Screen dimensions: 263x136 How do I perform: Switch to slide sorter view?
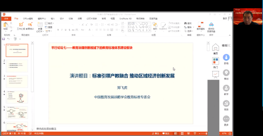(182, 134)
